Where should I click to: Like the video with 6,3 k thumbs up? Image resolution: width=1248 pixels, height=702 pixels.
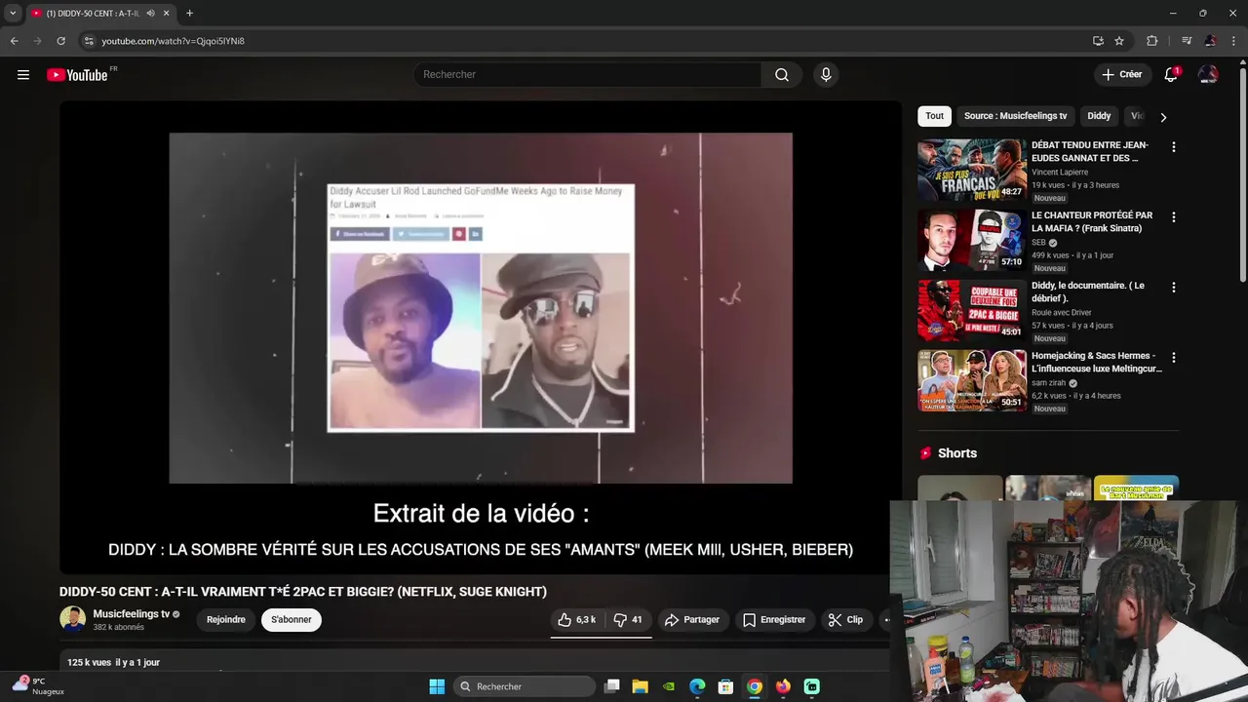click(576, 620)
